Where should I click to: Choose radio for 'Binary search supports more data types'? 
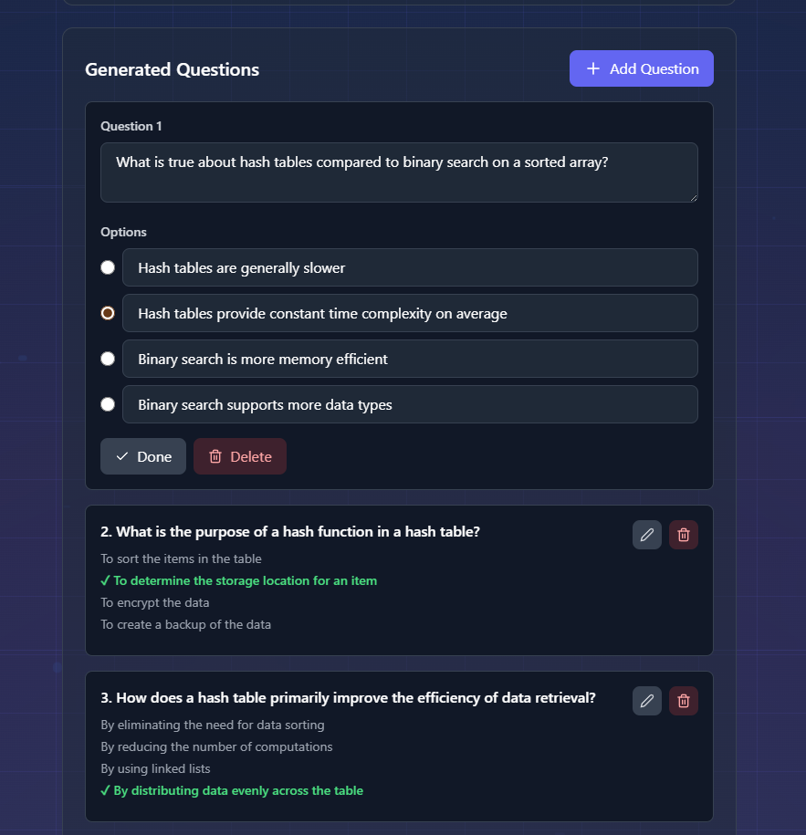pyautogui.click(x=108, y=404)
